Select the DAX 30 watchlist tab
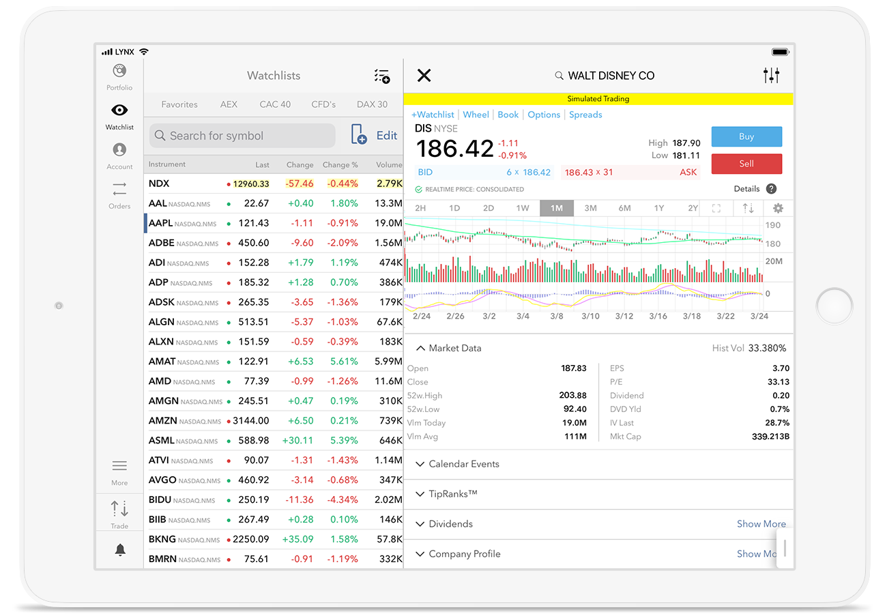The height and width of the screenshot is (614, 887). 372,104
